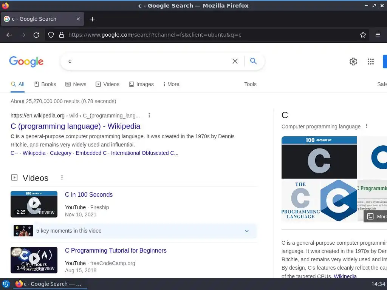Click the 'https://en.wikipedia.org' breadcrumb text
The image size is (387, 290).
click(x=37, y=116)
